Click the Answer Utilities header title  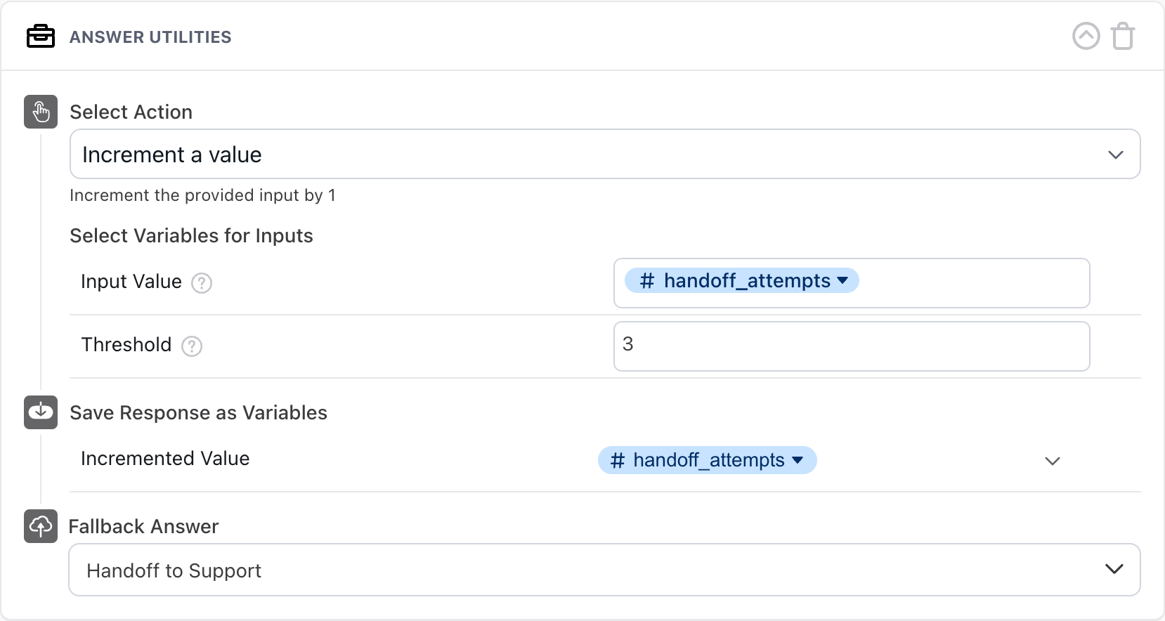coord(150,37)
